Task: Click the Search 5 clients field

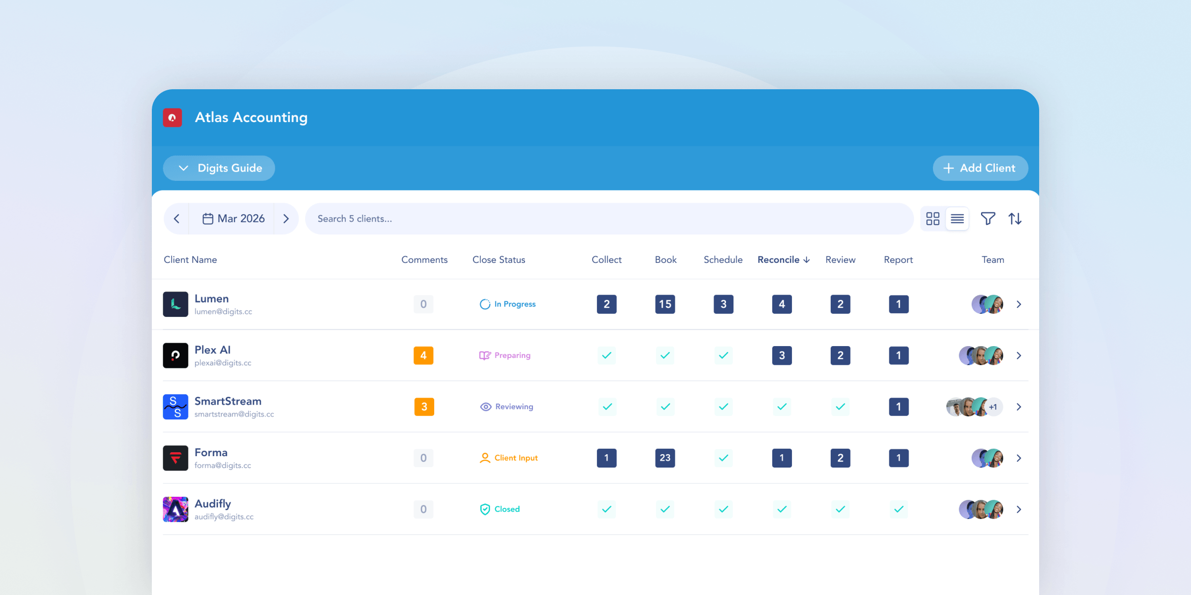Action: coord(609,219)
